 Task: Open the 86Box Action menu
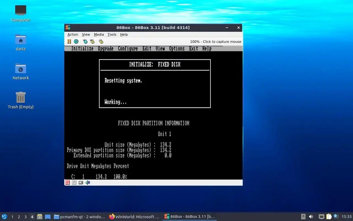pyautogui.click(x=73, y=35)
